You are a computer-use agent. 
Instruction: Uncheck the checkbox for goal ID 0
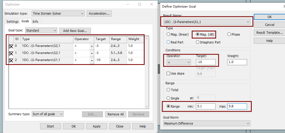coord(11,47)
